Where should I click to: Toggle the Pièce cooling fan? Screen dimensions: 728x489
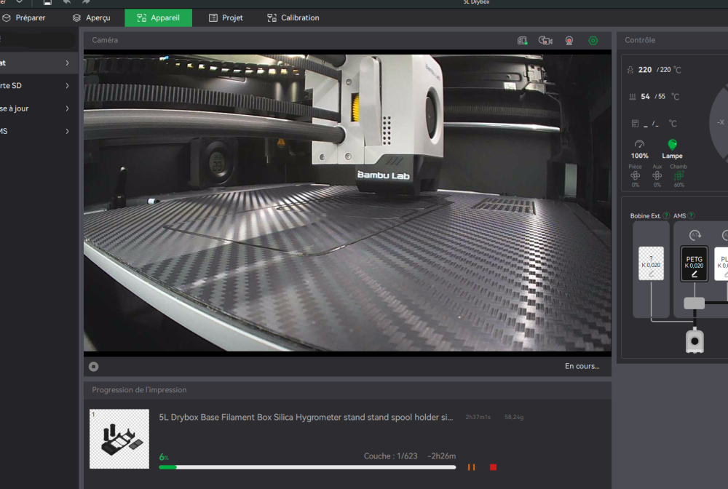(635, 176)
